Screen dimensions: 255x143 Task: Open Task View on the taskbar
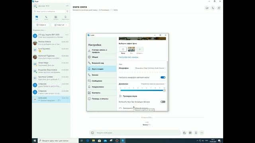coord(82,141)
